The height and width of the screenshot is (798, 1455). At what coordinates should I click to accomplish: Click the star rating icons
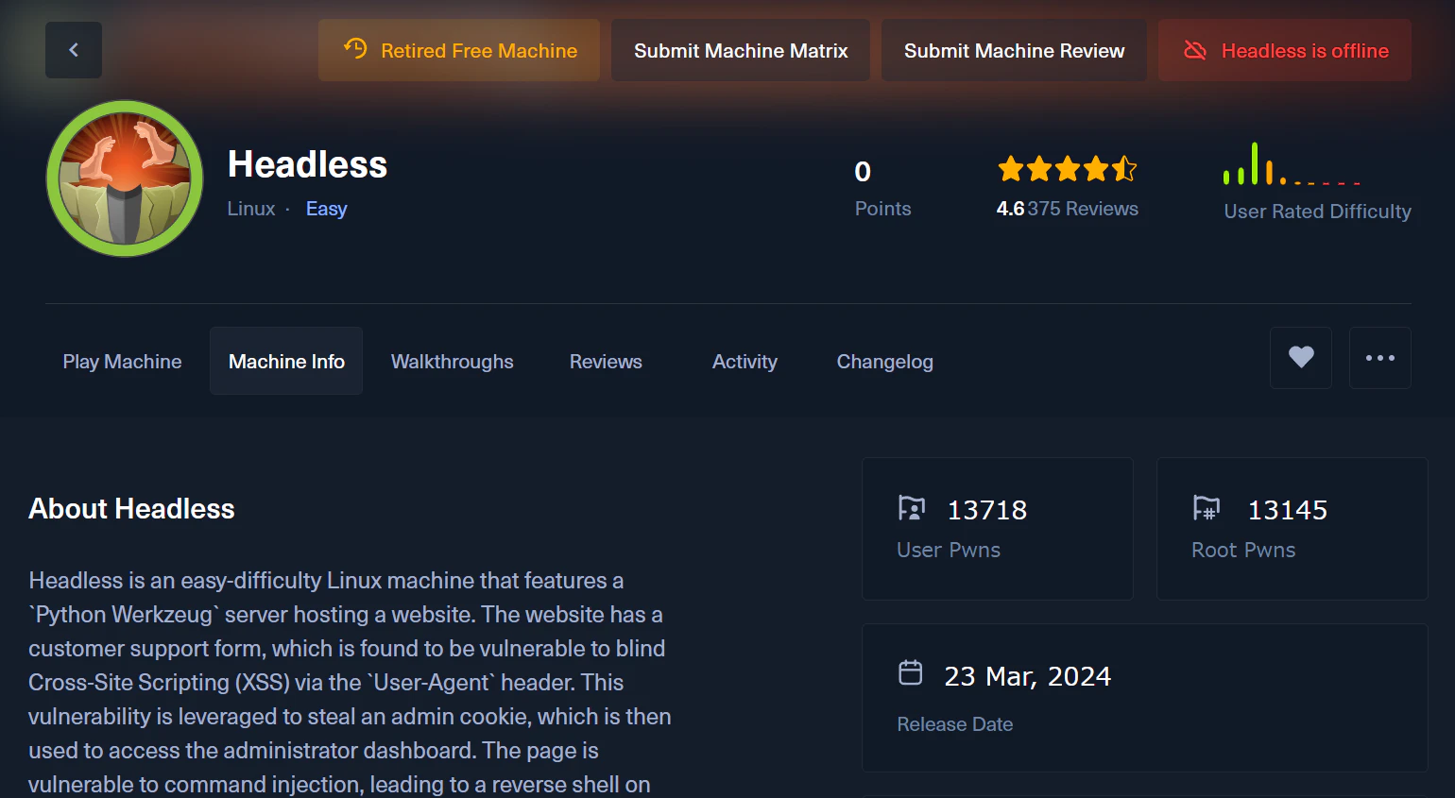pyautogui.click(x=1067, y=169)
